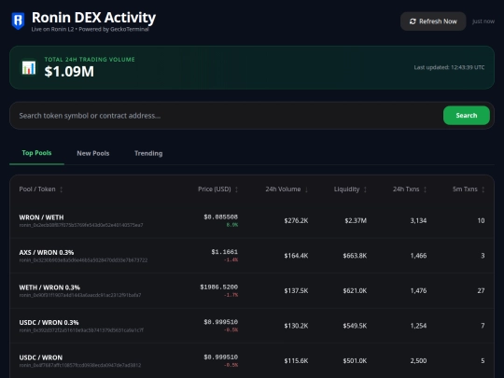This screenshot has width=504, height=378.
Task: Select the USDC / WRON pool row
Action: 252,360
